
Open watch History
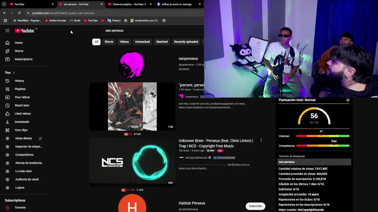[x=19, y=81]
